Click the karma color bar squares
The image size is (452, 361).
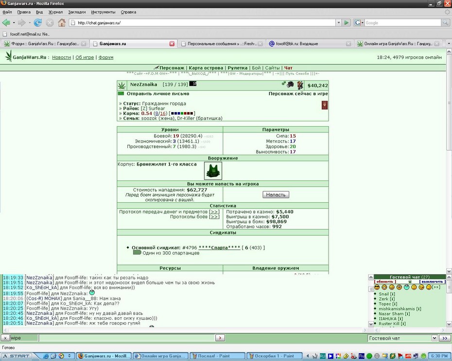pyautogui.click(x=182, y=114)
